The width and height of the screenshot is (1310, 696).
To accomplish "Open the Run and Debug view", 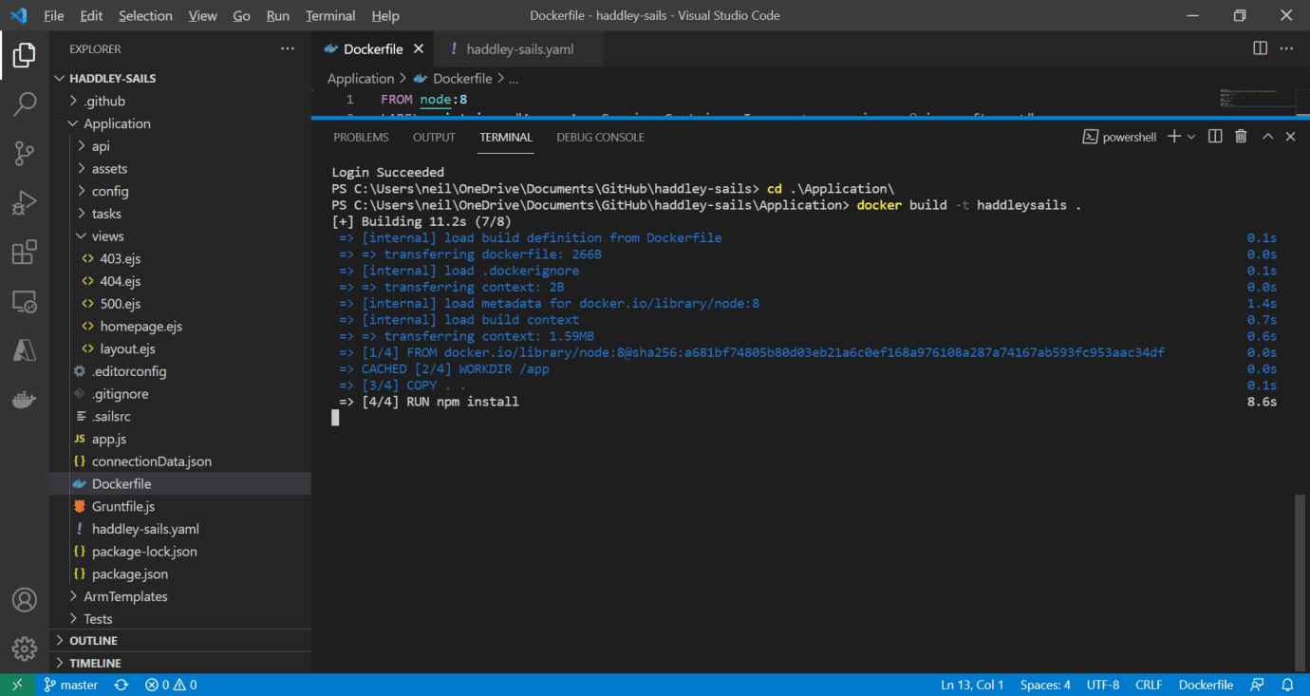I will (x=25, y=202).
